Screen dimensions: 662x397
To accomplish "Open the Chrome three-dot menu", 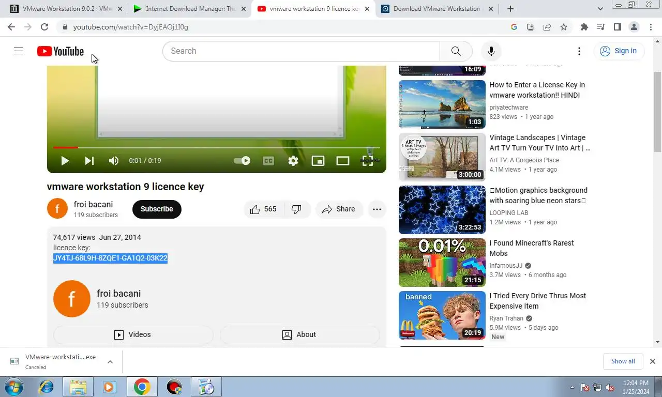I will [x=650, y=27].
